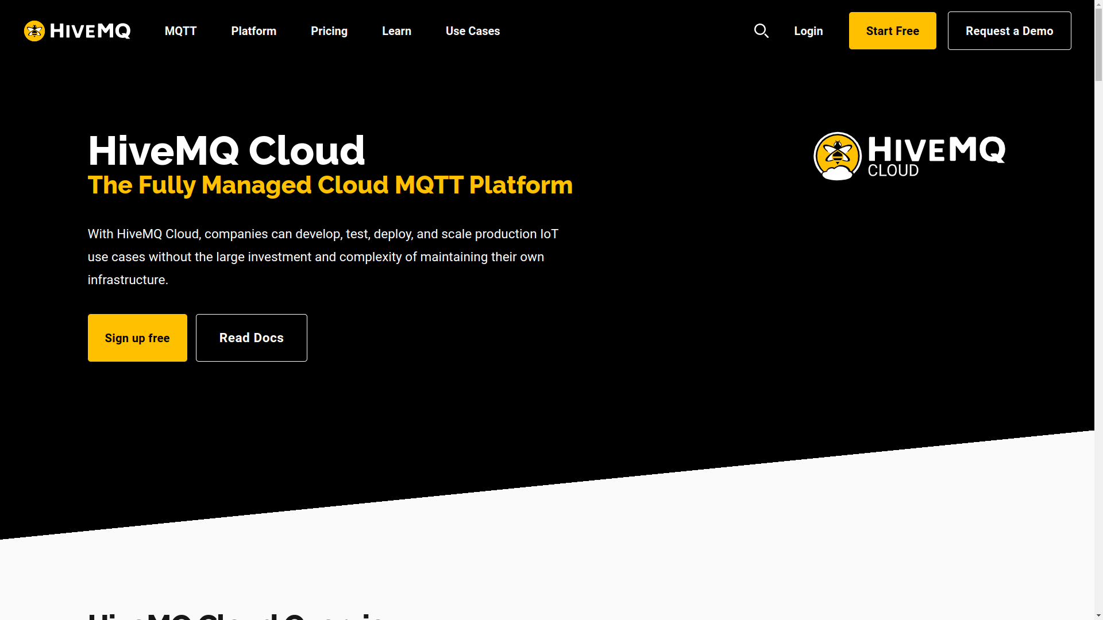Select Pricing from the navigation bar

click(329, 31)
